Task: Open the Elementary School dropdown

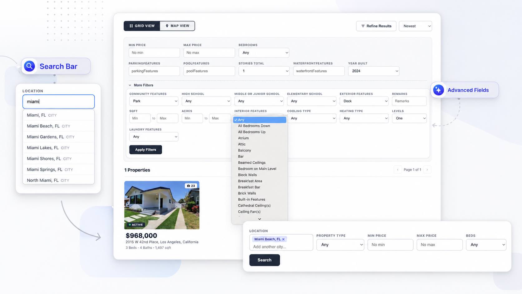Action: click(x=312, y=101)
